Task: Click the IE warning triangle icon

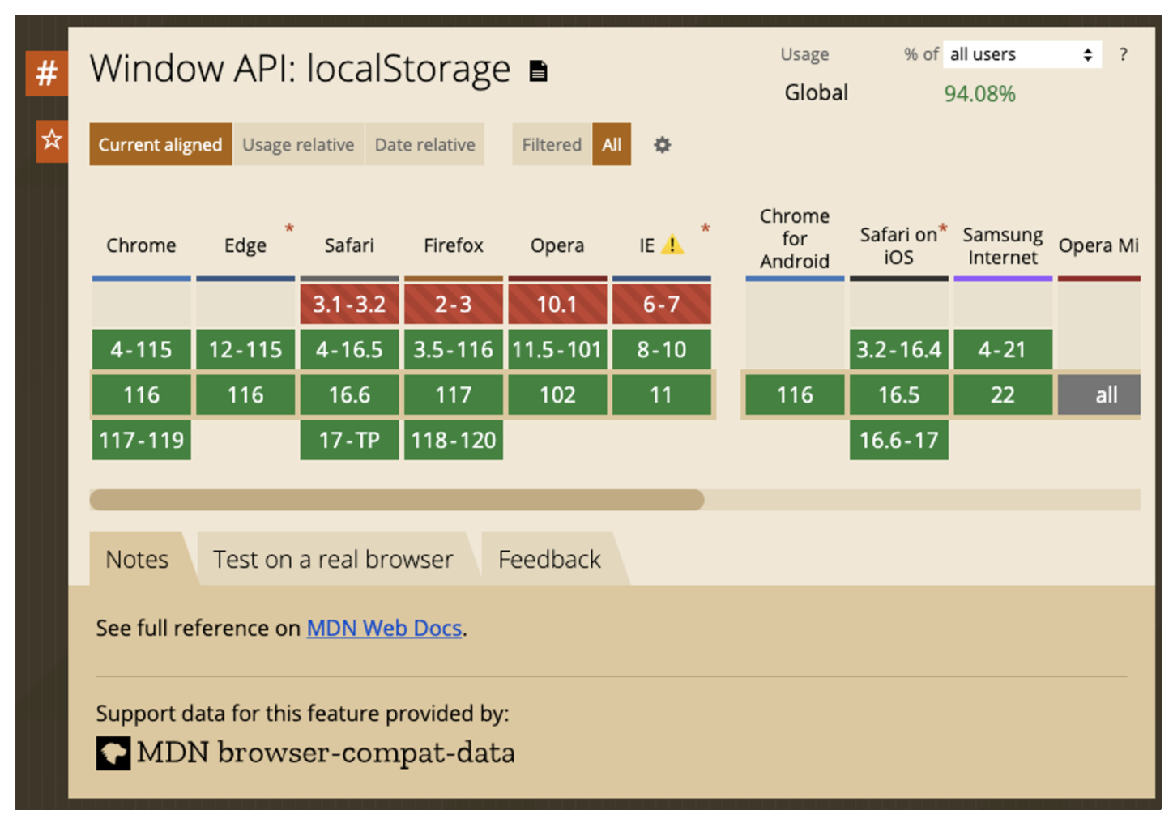Action: [672, 245]
